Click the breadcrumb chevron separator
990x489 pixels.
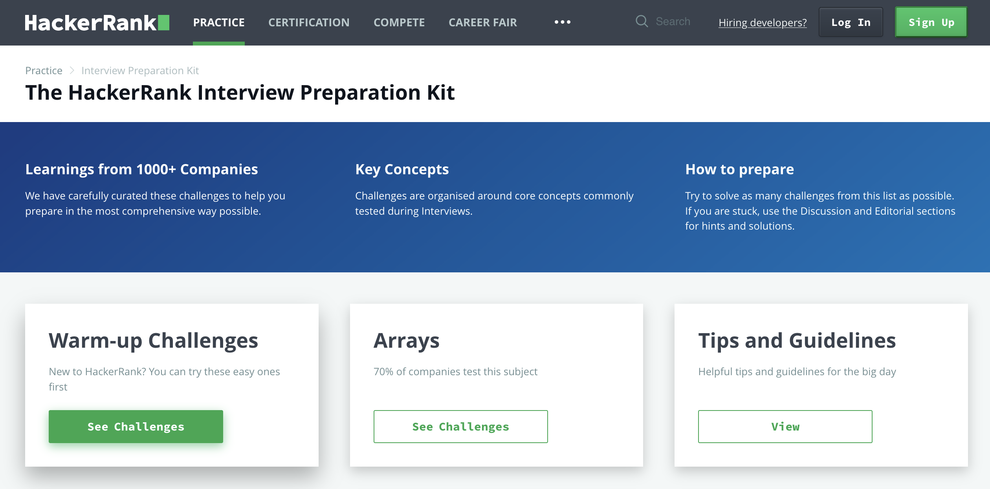72,70
